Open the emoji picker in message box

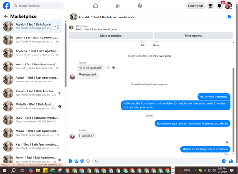tap(223, 161)
